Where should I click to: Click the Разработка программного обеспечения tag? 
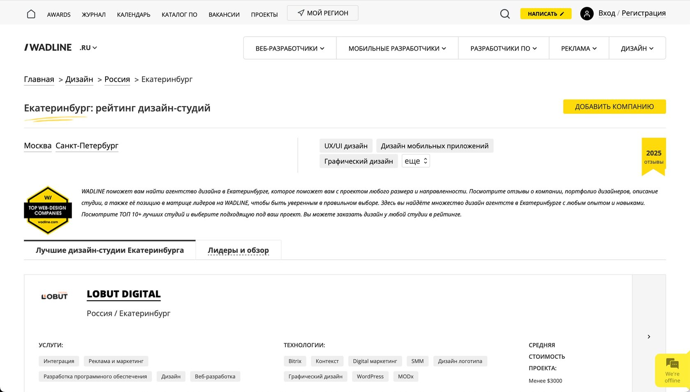[95, 376]
